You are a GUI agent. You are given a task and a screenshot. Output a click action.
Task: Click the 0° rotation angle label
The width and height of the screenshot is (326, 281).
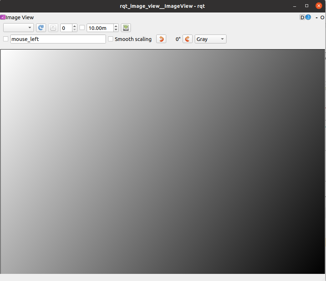(x=178, y=39)
